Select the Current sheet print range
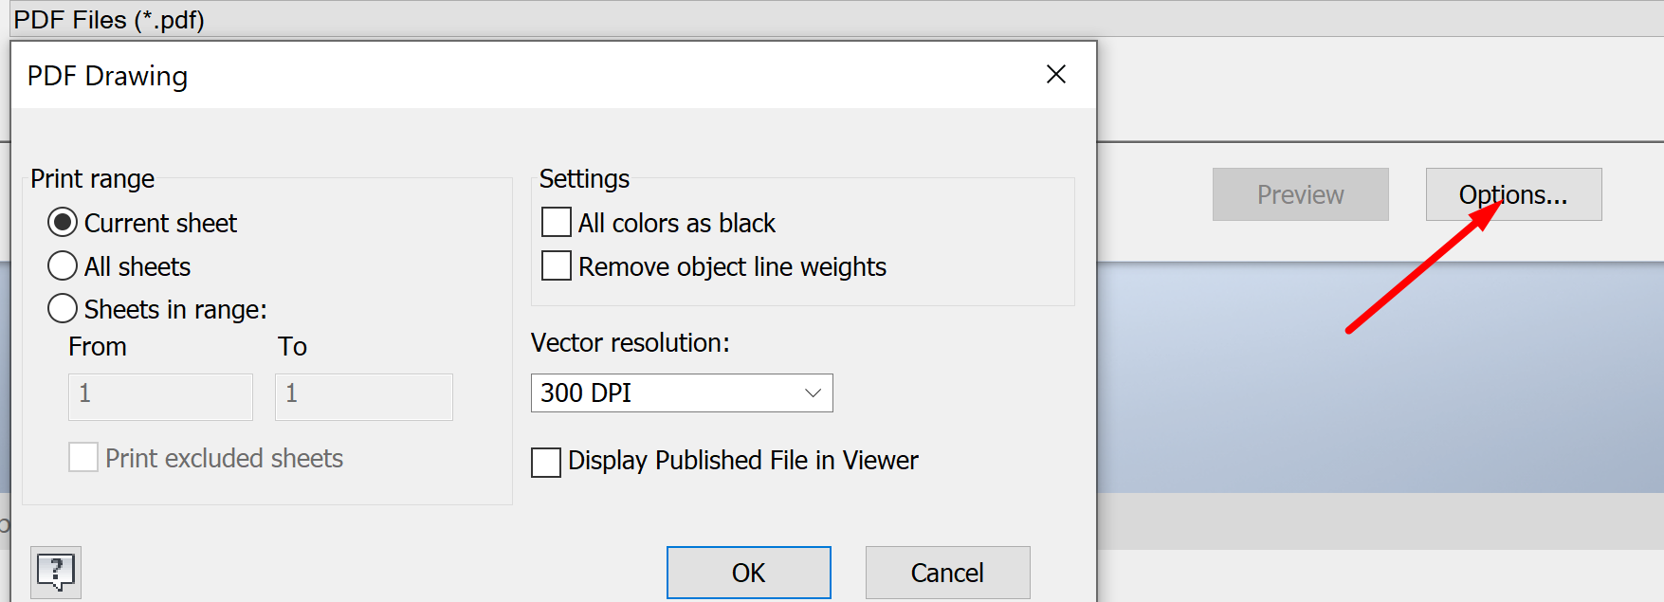Viewport: 1664px width, 602px height. pyautogui.click(x=62, y=222)
